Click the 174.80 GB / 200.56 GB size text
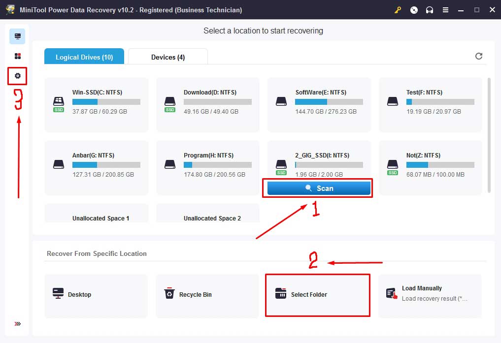Image resolution: width=501 pixels, height=343 pixels. coord(214,175)
